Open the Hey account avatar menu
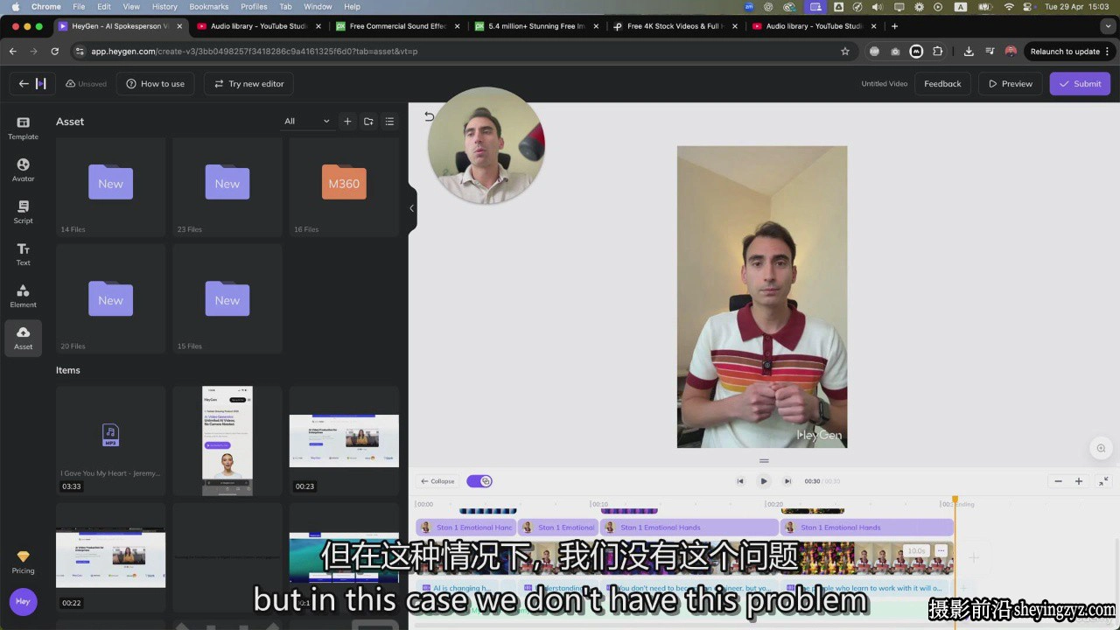Viewport: 1120px width, 630px height. (x=23, y=602)
